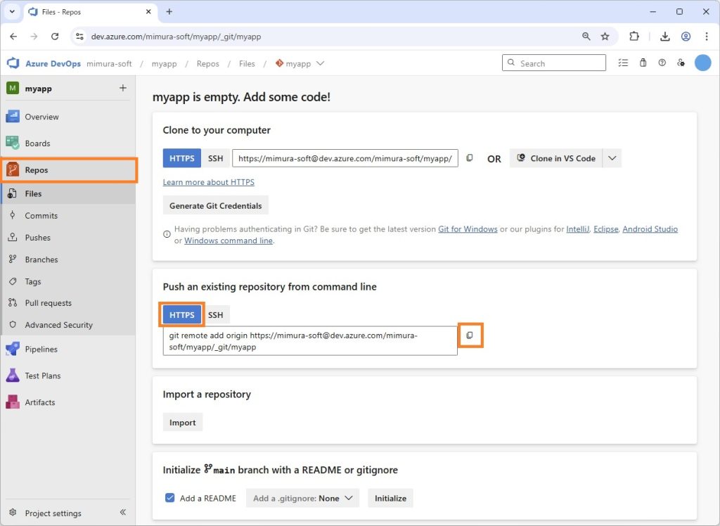Click into the Search input field
This screenshot has width=720, height=526.
(x=559, y=63)
